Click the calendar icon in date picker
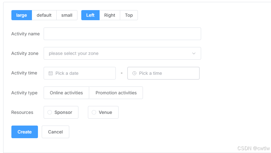 pos(51,73)
